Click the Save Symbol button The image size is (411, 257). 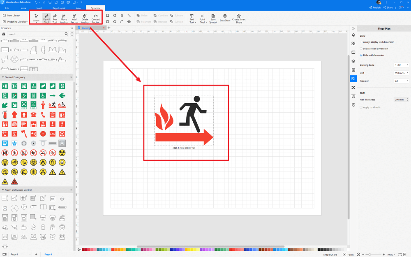click(x=213, y=19)
